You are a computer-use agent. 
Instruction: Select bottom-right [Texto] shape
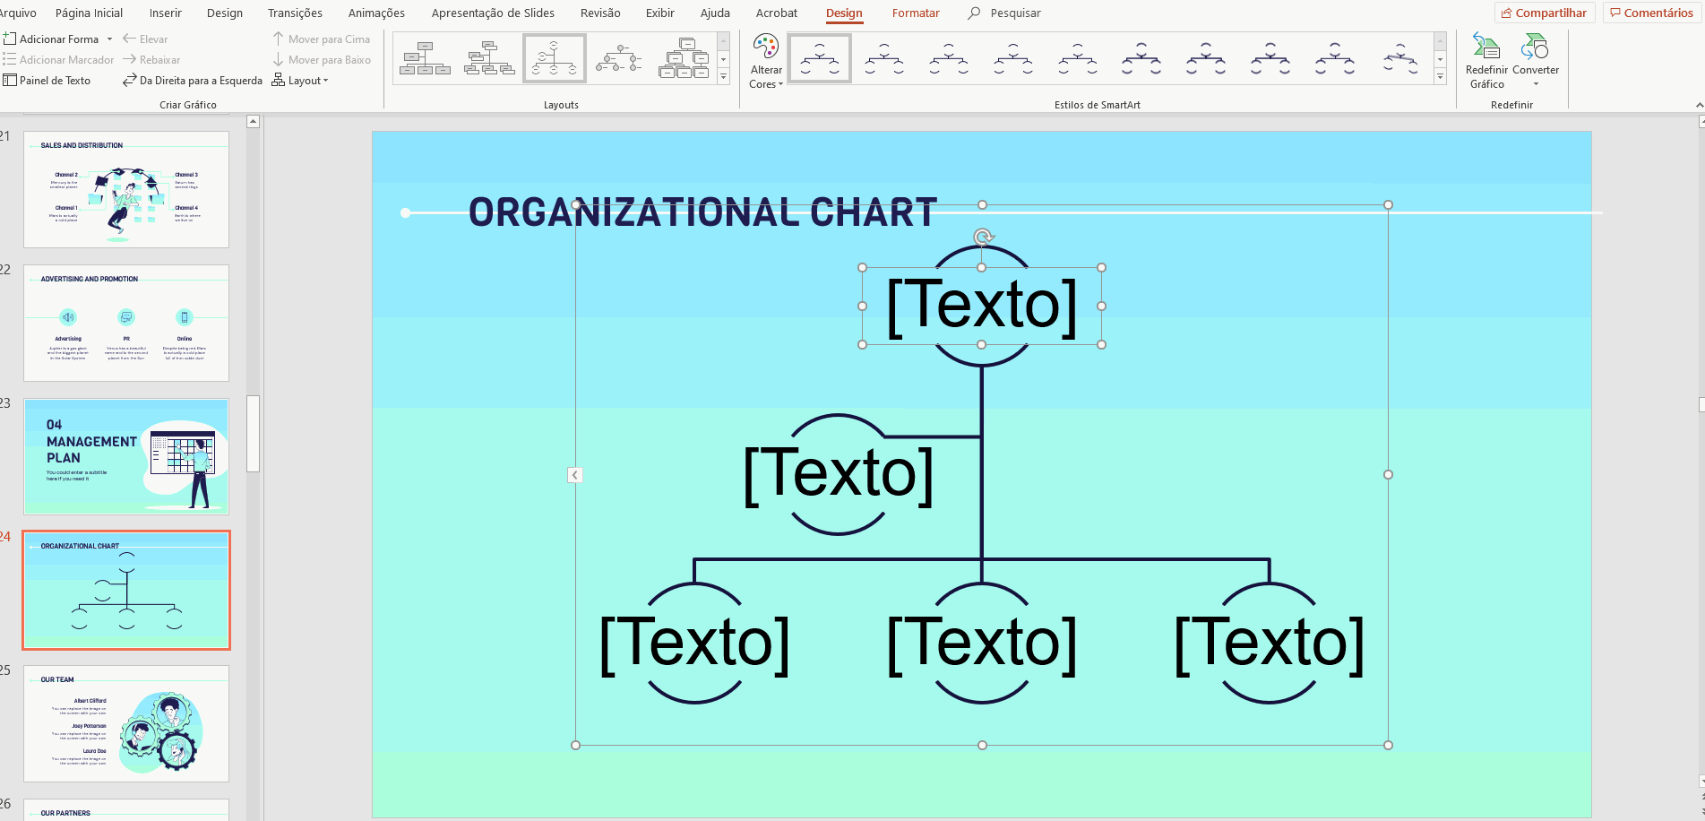tap(1270, 643)
